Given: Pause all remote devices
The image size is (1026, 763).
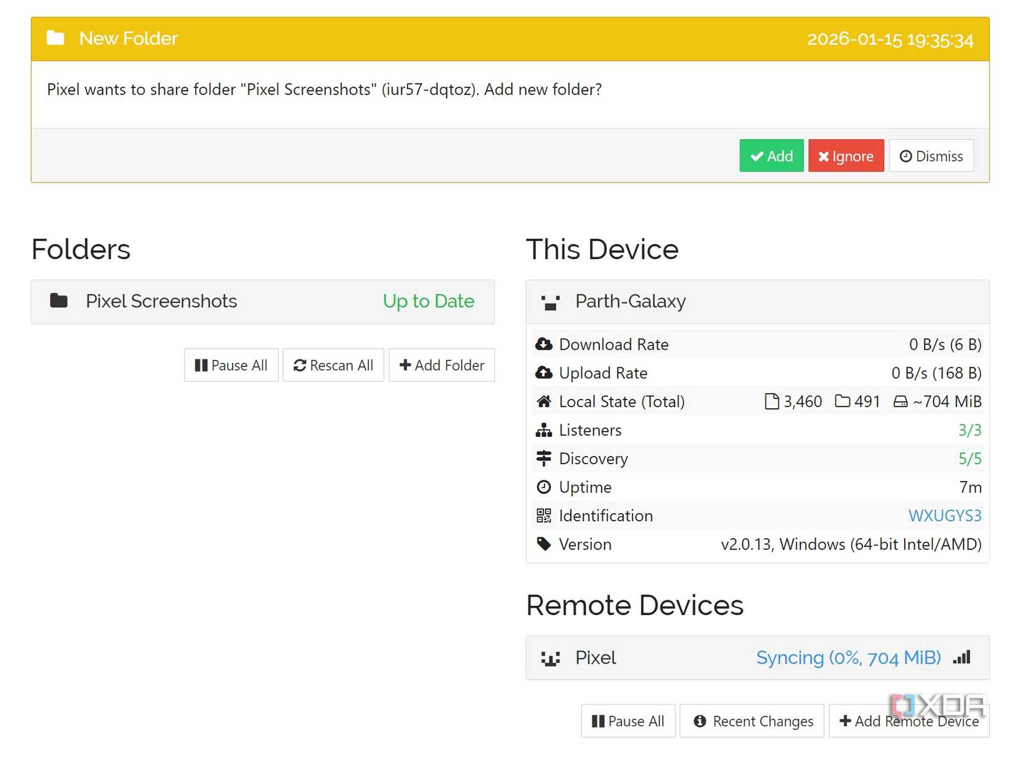Looking at the screenshot, I should (627, 721).
